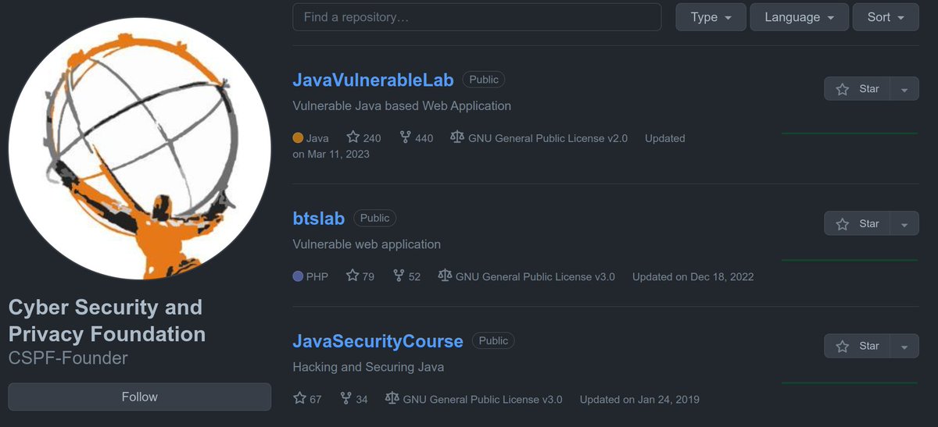
Task: Open the JavaVulnerableLab repository link
Action: pyautogui.click(x=373, y=80)
